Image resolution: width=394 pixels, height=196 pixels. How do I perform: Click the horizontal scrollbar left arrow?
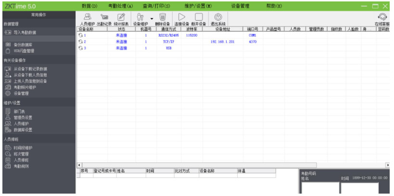tap(79, 165)
